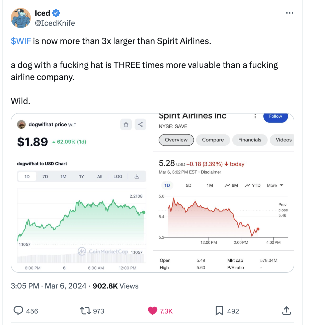The image size is (310, 325).
Task: Share the dogwifhat price card
Action: (140, 124)
